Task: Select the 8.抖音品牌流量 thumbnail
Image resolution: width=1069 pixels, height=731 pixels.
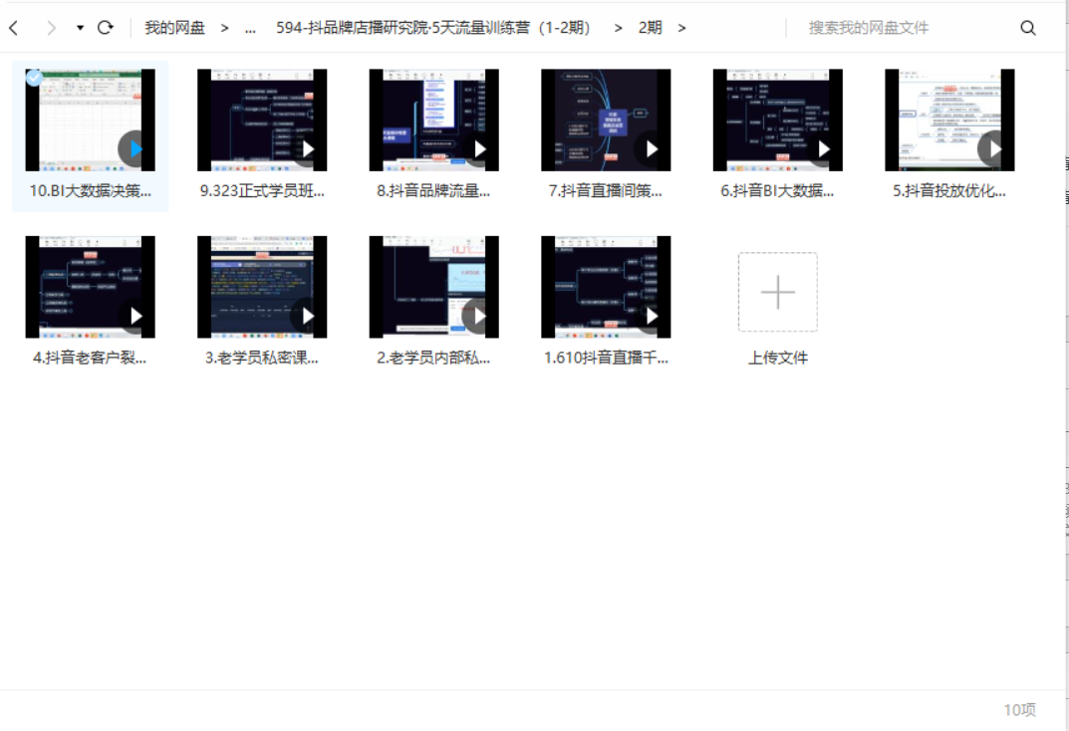Action: [433, 120]
